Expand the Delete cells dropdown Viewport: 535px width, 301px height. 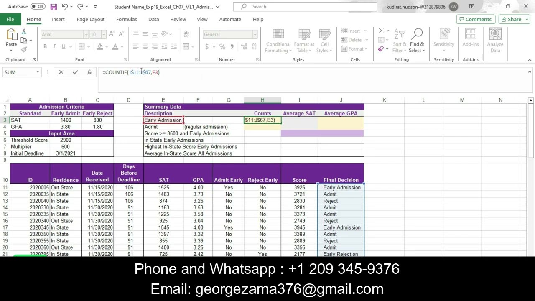coord(367,40)
